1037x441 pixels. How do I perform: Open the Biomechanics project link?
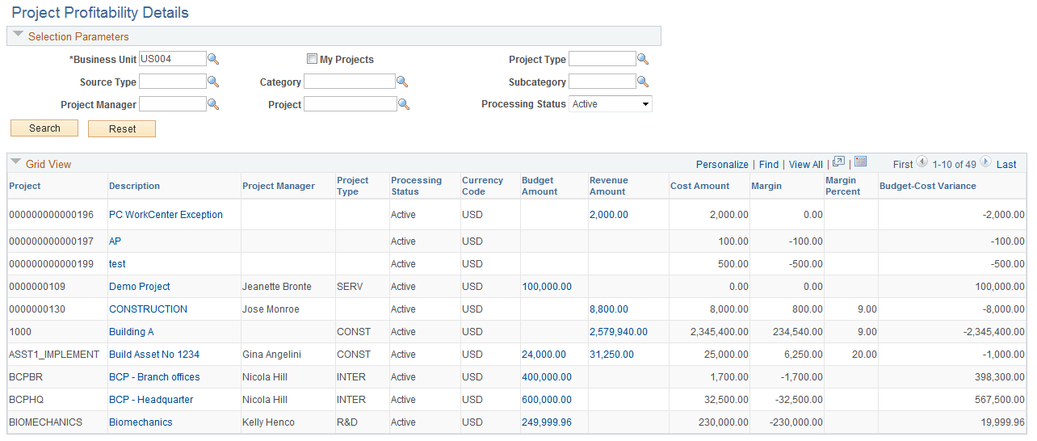tap(141, 422)
